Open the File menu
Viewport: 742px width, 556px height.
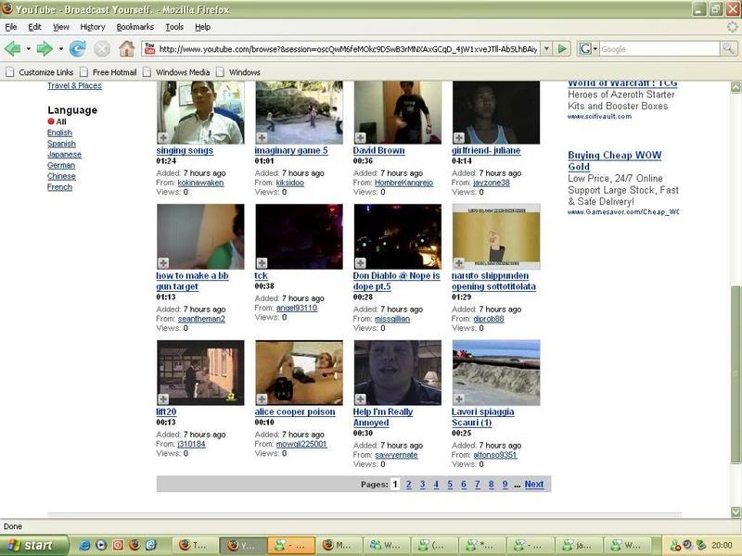11,27
